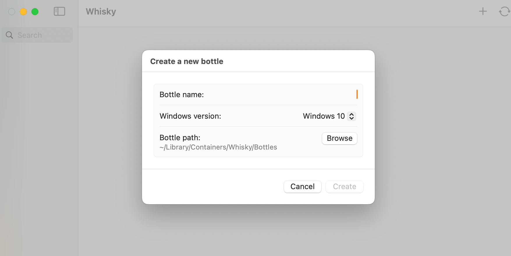Click the "Windows version:" label
This screenshot has height=256, width=511.
(190, 116)
